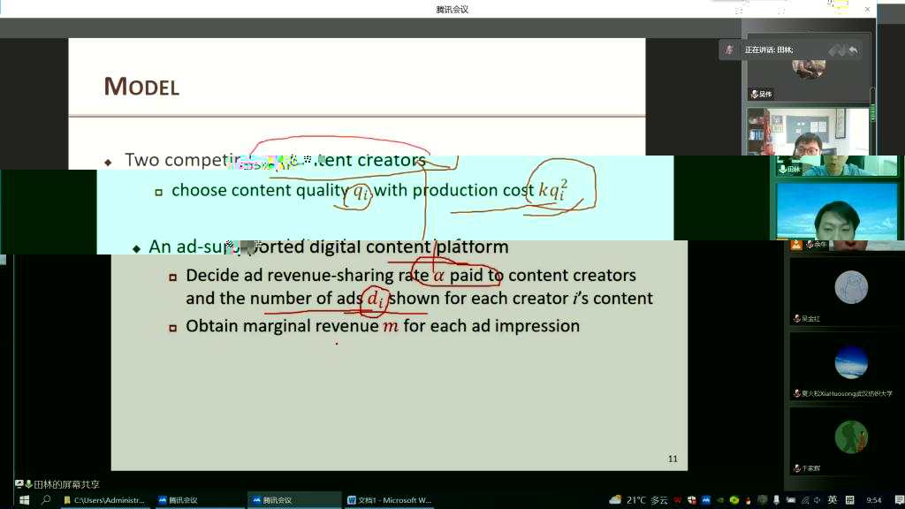Click the reply arrow in the speaking banner

click(853, 50)
